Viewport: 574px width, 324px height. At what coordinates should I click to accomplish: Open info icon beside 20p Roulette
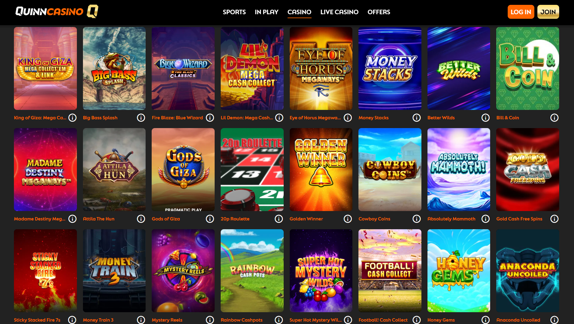coord(279,219)
